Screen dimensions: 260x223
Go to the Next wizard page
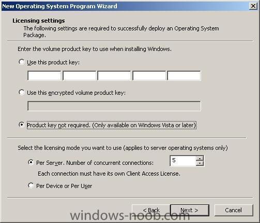[x=190, y=210]
